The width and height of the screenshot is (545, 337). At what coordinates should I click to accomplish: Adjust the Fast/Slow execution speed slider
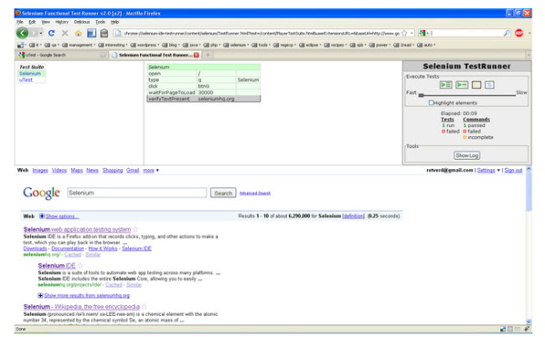tap(421, 94)
